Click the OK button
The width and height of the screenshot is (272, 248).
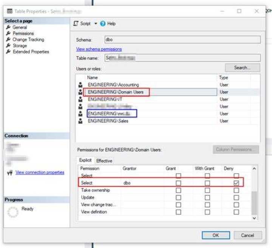(x=216, y=235)
